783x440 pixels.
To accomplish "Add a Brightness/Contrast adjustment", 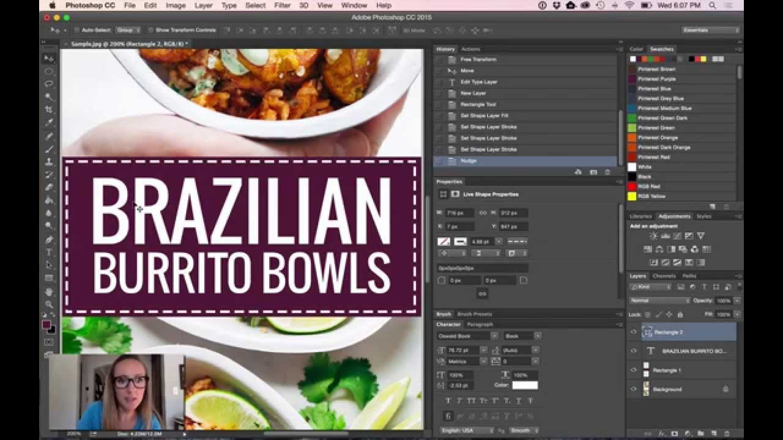I will click(x=653, y=236).
